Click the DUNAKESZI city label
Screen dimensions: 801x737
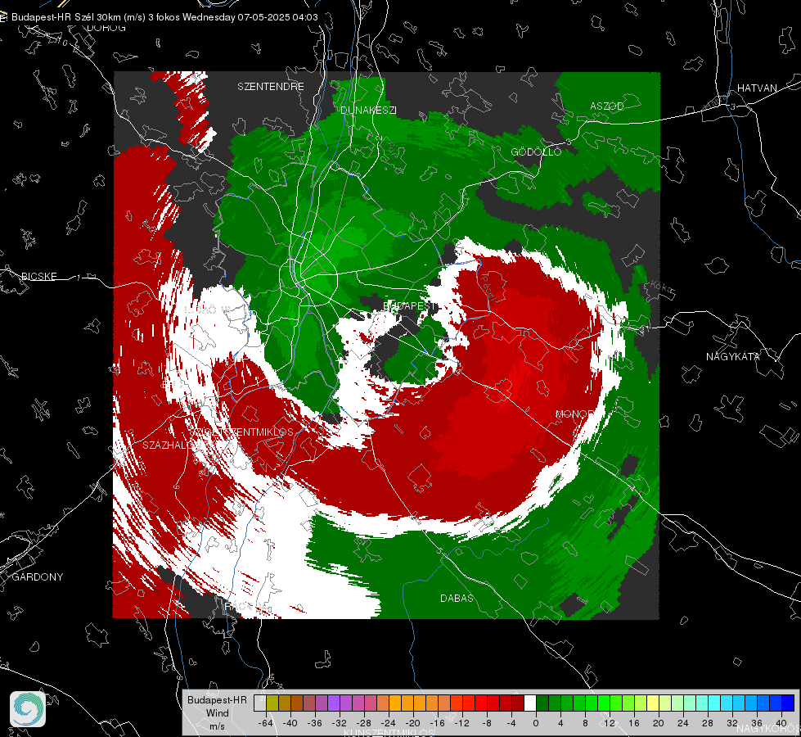(368, 110)
